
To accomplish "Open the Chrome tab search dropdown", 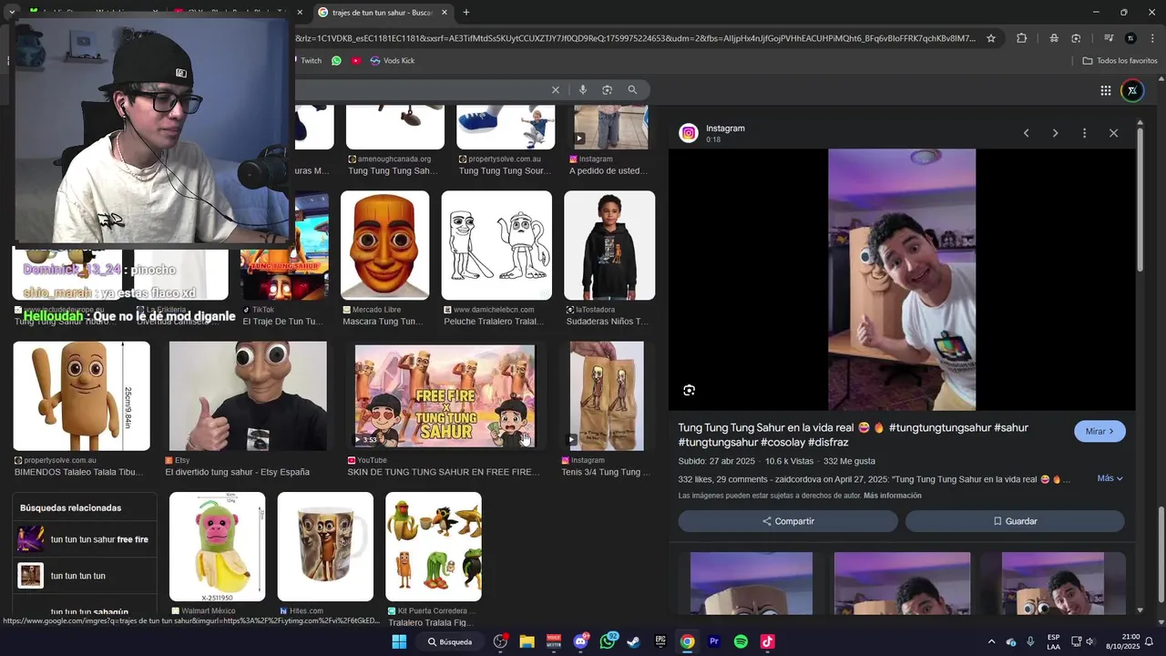I will click(x=11, y=13).
